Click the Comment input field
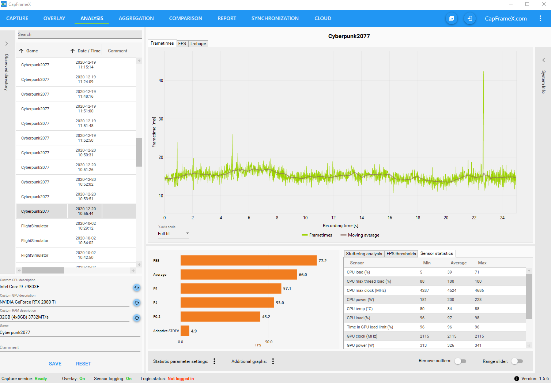This screenshot has height=383, width=551. (x=70, y=347)
